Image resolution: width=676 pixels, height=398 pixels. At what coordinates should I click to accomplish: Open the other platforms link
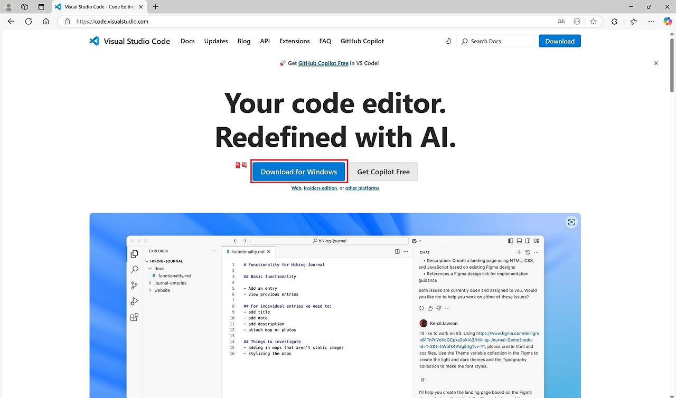[x=362, y=188]
